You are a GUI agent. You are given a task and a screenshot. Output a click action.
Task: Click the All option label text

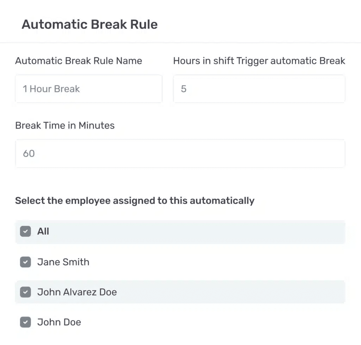43,231
